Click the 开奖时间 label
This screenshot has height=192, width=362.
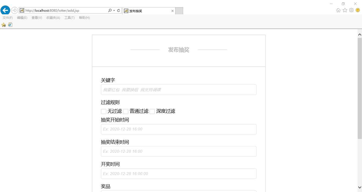110,164
